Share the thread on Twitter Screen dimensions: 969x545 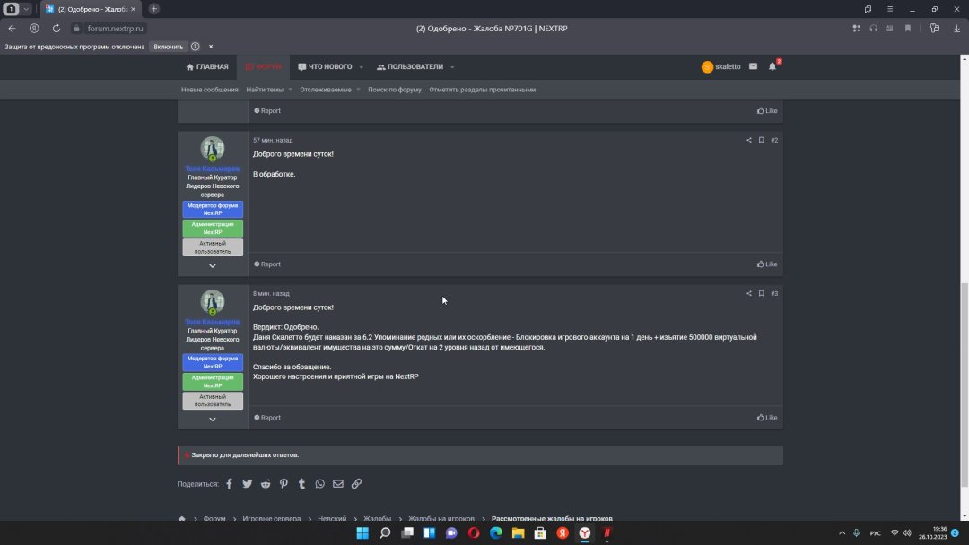[247, 484]
